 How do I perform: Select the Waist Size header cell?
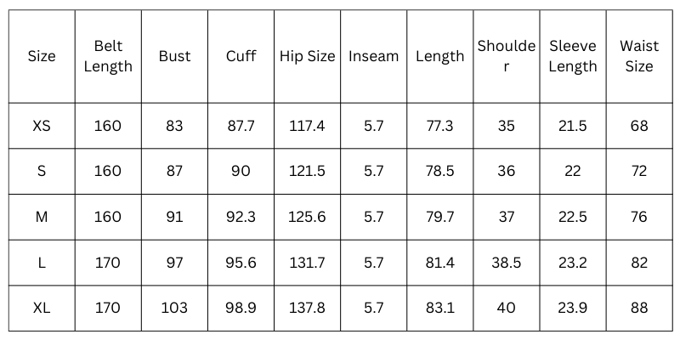638,56
